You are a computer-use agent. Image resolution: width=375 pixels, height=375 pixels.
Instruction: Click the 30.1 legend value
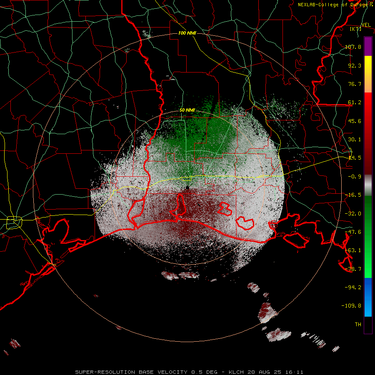click(x=355, y=140)
